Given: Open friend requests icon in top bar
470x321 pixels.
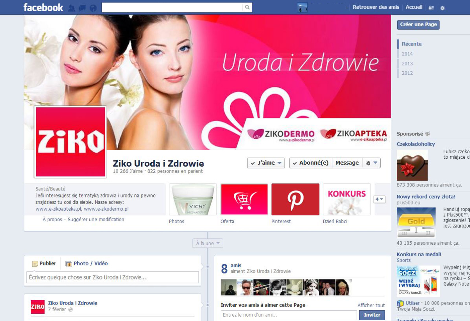Looking at the screenshot, I should pos(71,8).
